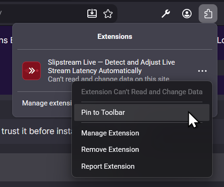Toggle the Extensions puzzle-piece button
This screenshot has width=224, height=187.
coord(208,14)
